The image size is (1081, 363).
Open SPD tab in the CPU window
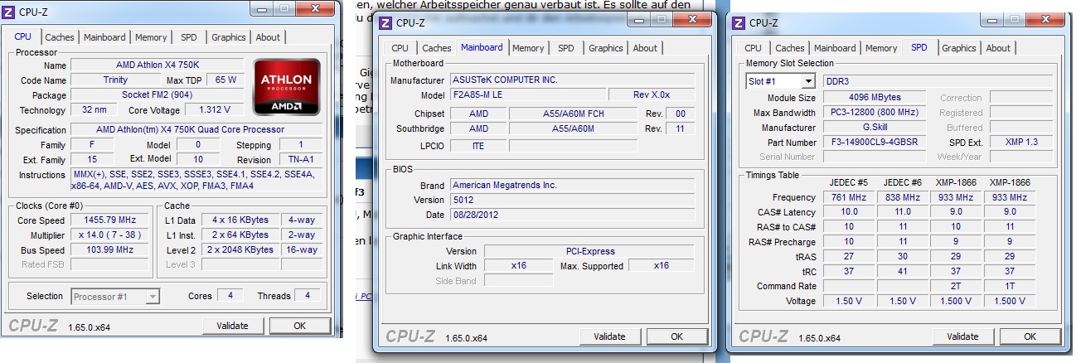coord(189,37)
